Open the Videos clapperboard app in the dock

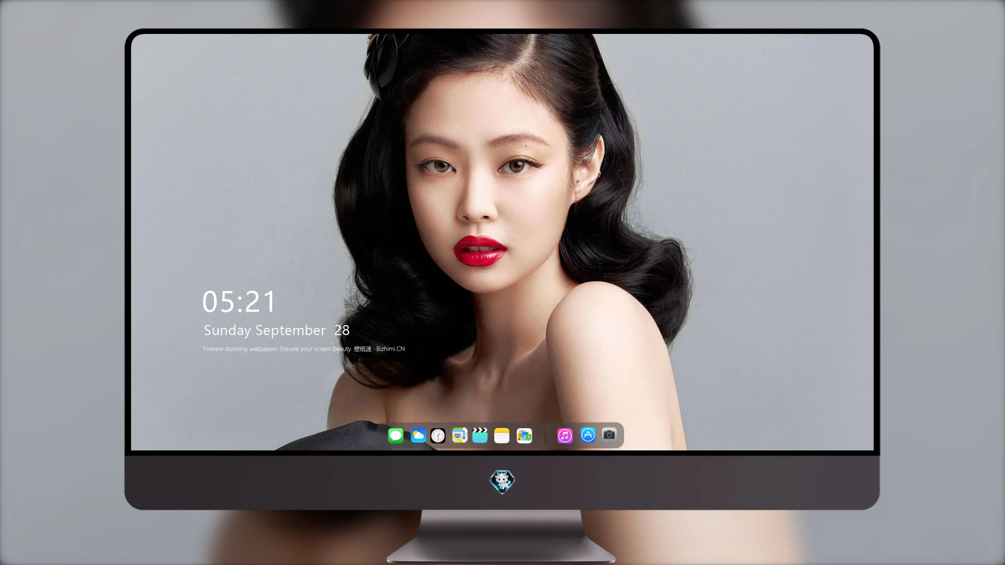tap(480, 435)
